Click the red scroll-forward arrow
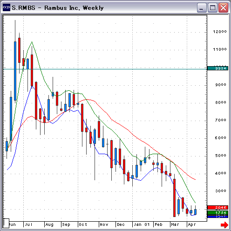Viewport: 231px width, 231px height. coord(224,224)
